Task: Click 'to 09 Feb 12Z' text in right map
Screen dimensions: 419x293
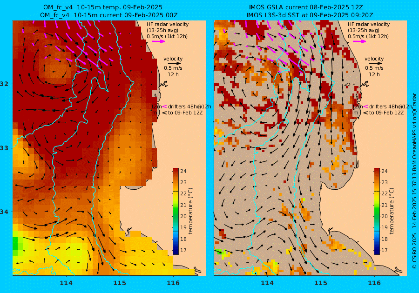Action: 386,113
